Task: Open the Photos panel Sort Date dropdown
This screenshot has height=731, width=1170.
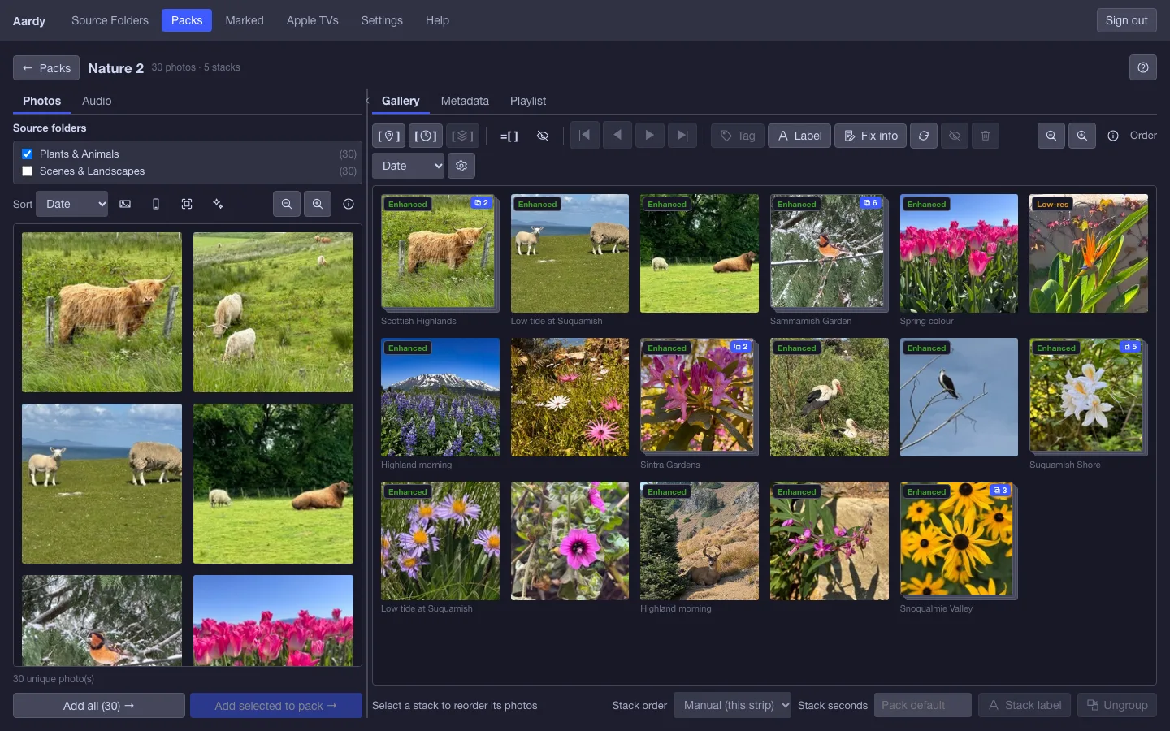Action: pyautogui.click(x=72, y=204)
